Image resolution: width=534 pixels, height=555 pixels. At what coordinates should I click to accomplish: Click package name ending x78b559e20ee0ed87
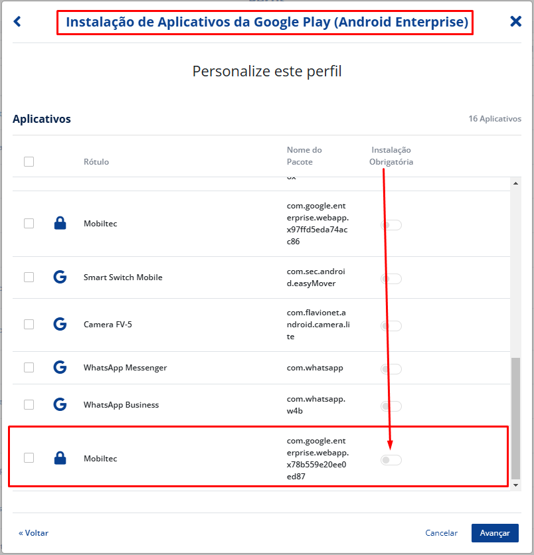(x=317, y=458)
